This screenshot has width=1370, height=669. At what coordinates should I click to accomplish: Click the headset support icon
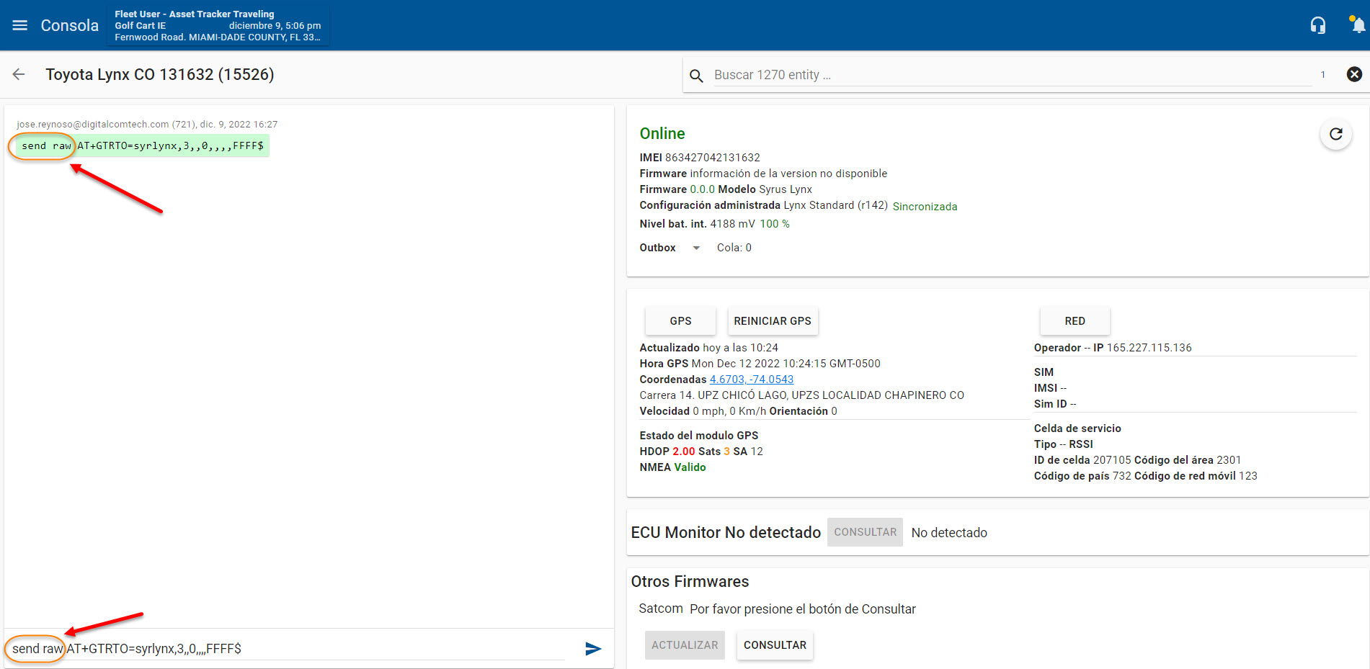[1317, 25]
